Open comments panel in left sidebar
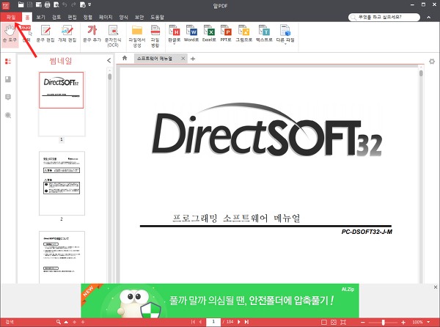This screenshot has width=440, height=327. pos(8,98)
